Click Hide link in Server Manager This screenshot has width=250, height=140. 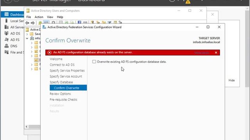[232, 80]
